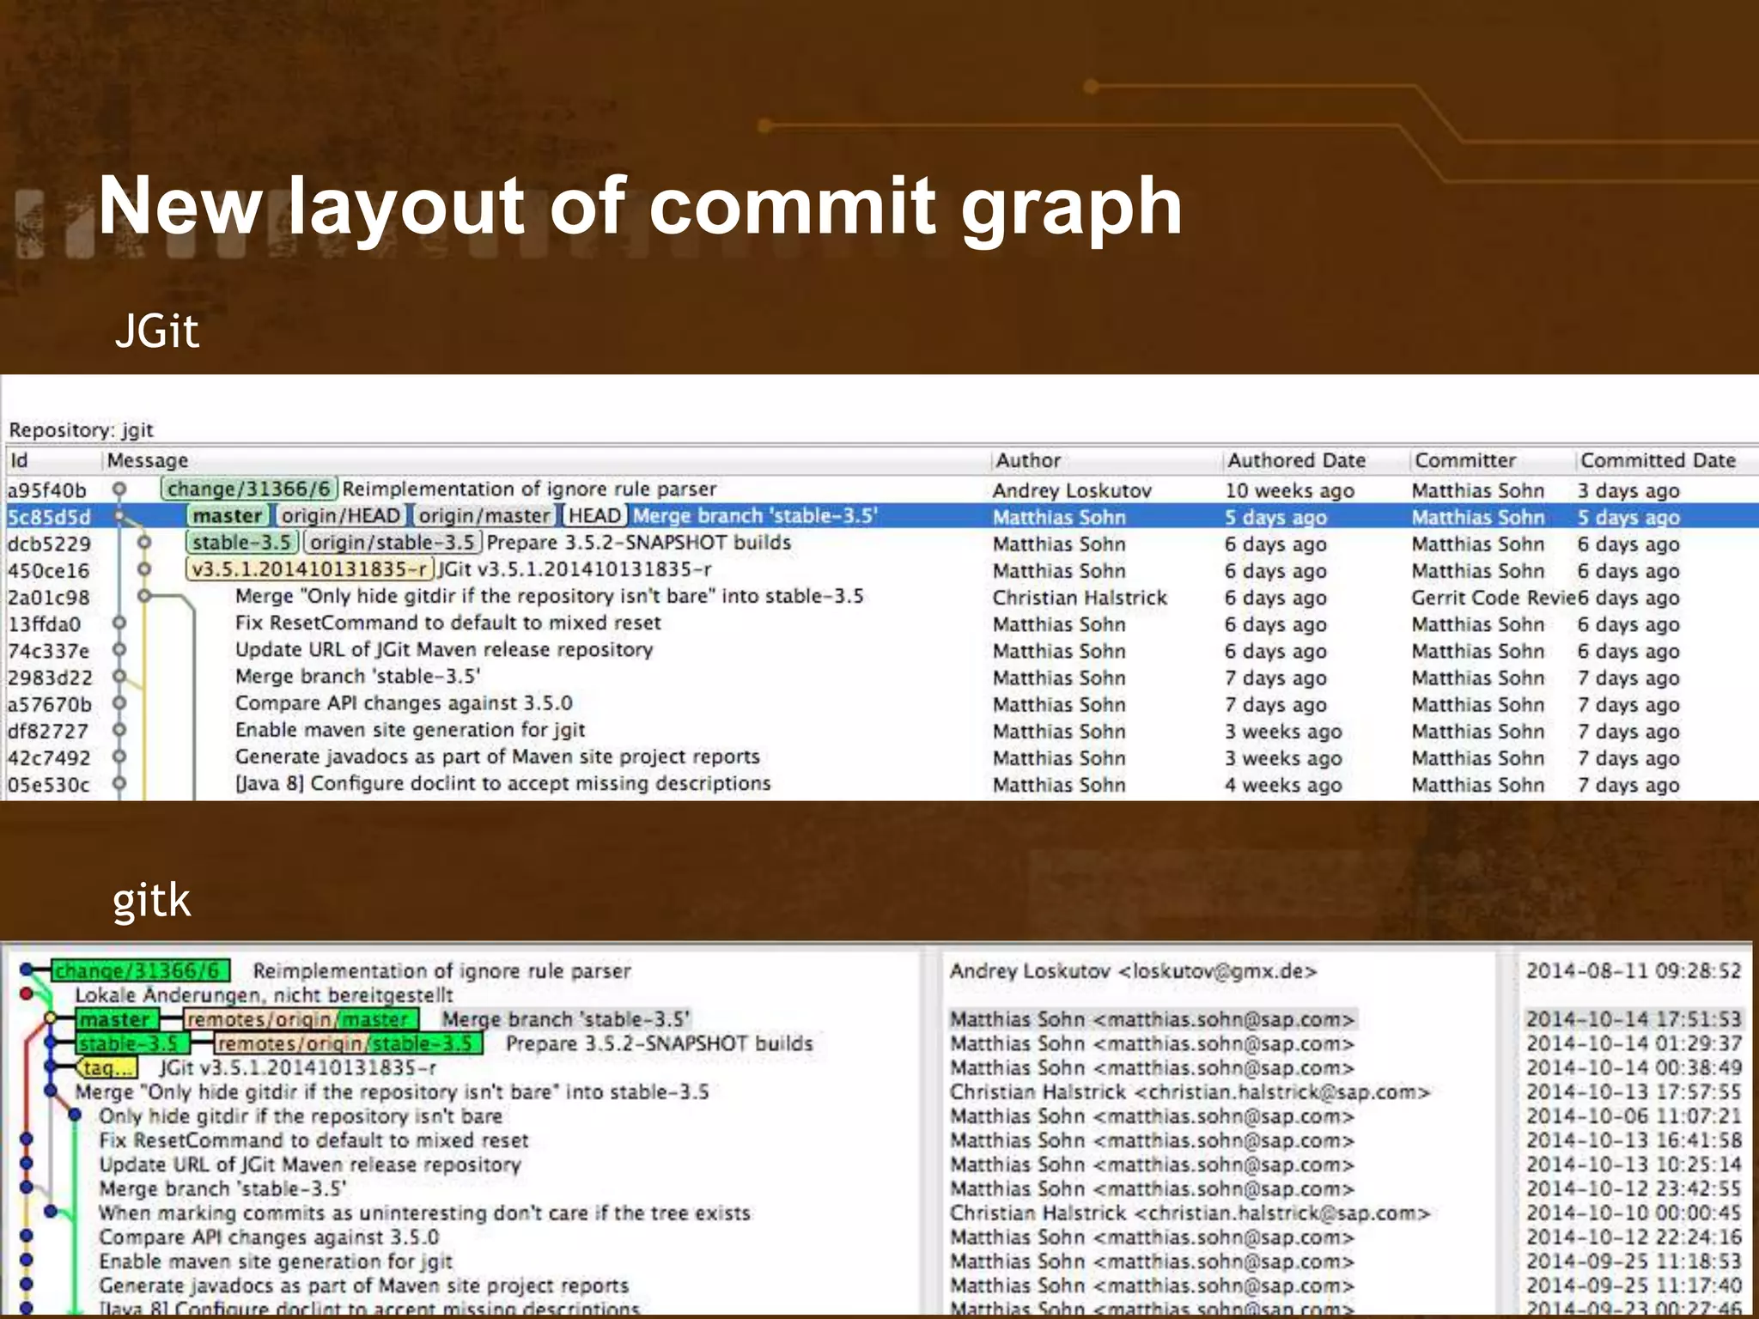Click the date 2014-09-25 11:18:53 in gitk

point(1634,1261)
